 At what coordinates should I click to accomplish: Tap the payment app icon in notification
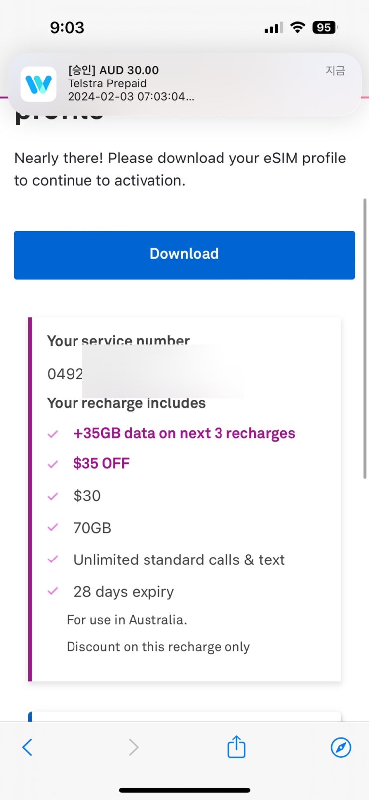[x=38, y=84]
